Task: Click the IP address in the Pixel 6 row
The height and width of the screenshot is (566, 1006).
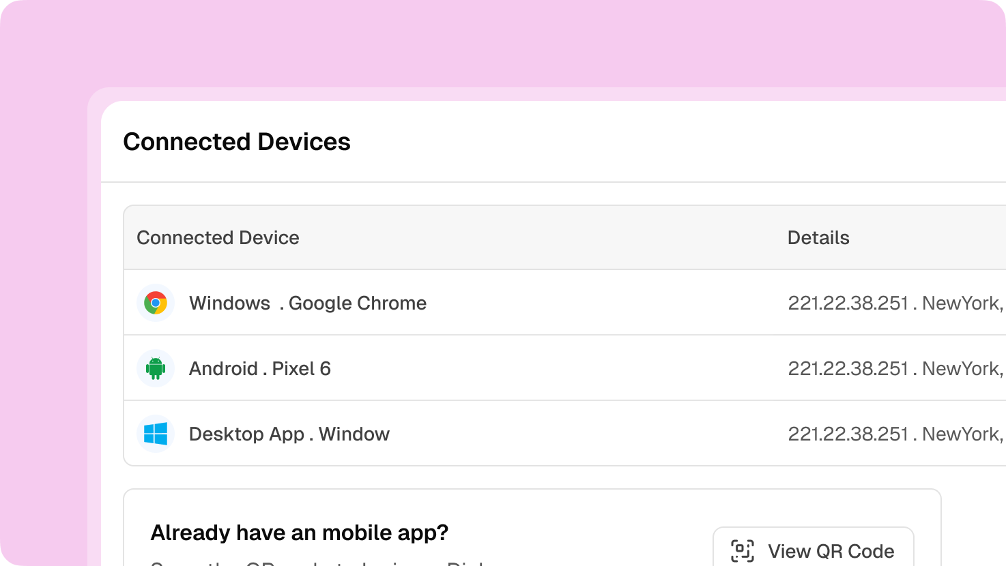Action: [848, 368]
